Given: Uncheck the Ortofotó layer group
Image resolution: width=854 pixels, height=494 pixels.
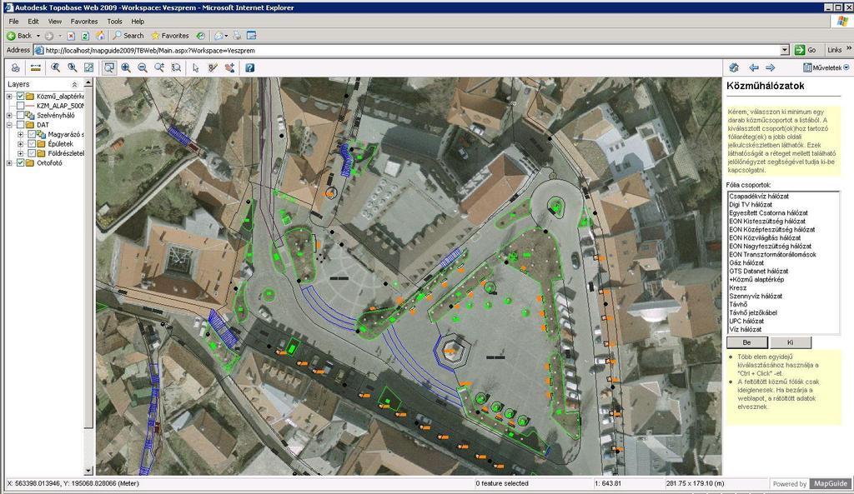Looking at the screenshot, I should click(21, 162).
